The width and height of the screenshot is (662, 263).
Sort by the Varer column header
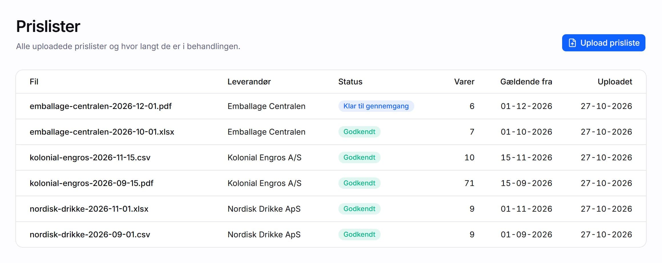coord(464,82)
